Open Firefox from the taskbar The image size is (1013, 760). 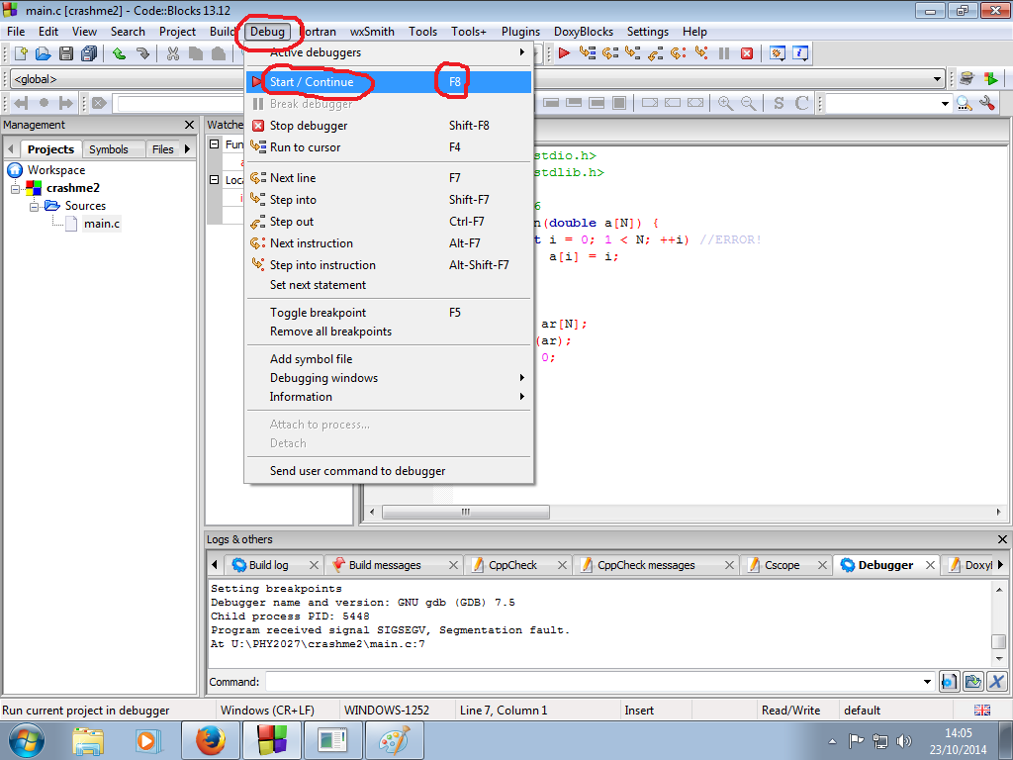pyautogui.click(x=211, y=740)
